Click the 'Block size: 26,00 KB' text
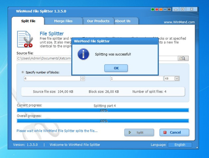Viewport: 209px width, 158px height. point(104,92)
